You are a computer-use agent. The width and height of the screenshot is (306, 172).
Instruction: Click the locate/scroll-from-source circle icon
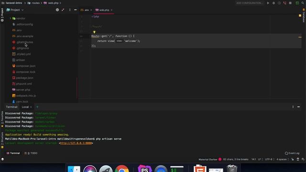pyautogui.click(x=57, y=10)
